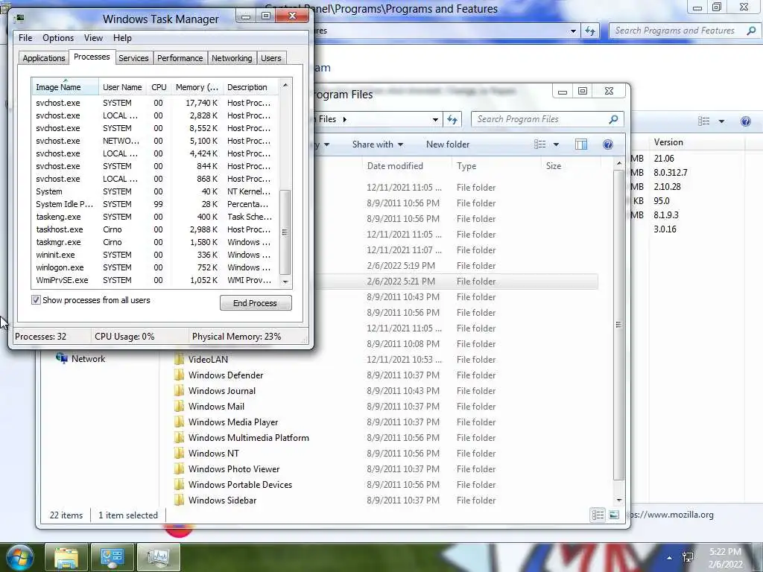Sort processes by CPU column
Screen dimensions: 763x572
tap(159, 87)
